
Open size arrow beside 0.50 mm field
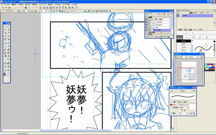[187, 105]
